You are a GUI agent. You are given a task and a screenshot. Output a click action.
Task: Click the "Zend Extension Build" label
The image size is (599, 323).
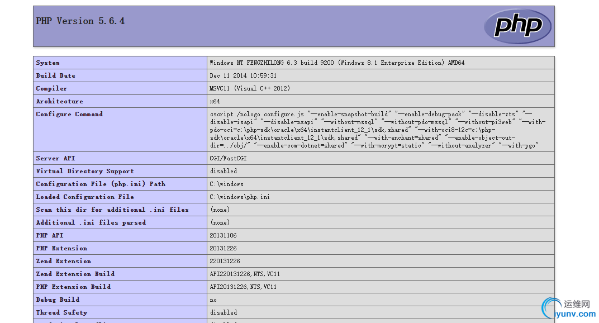click(75, 274)
